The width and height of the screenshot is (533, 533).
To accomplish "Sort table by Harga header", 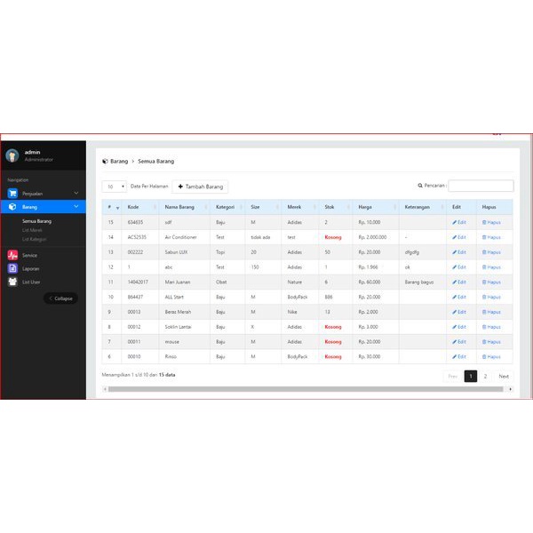I will 376,207.
